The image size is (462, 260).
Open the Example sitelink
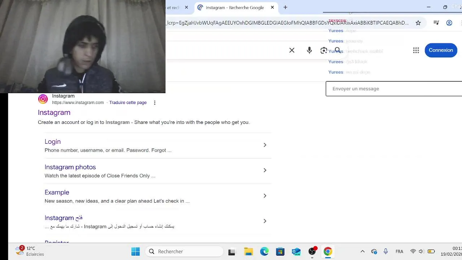[57, 192]
